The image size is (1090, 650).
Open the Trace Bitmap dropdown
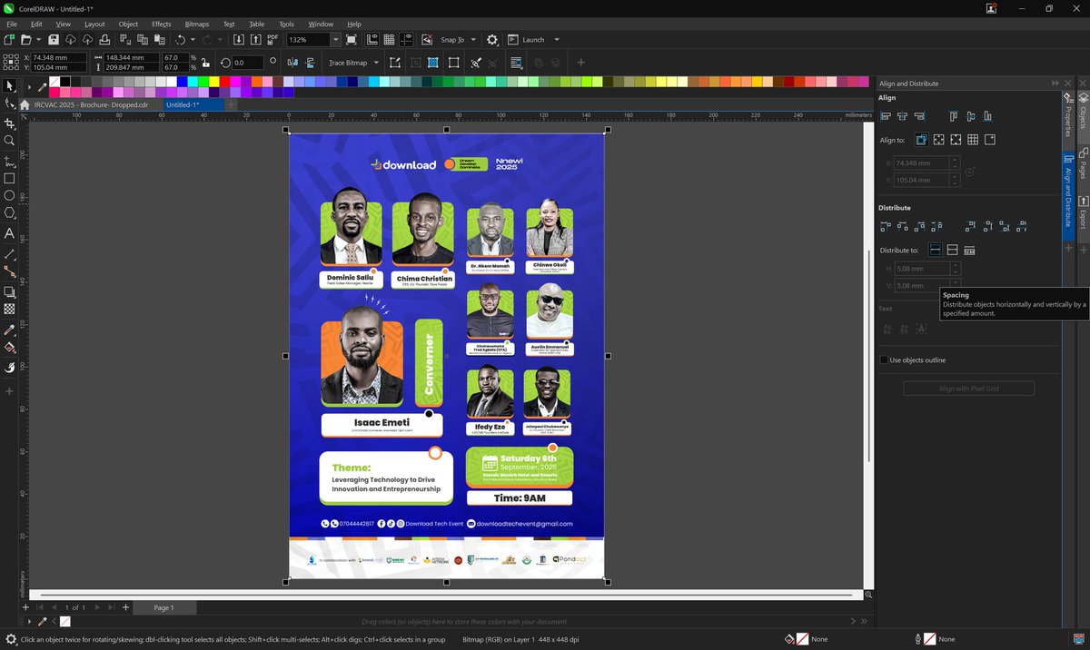(374, 63)
